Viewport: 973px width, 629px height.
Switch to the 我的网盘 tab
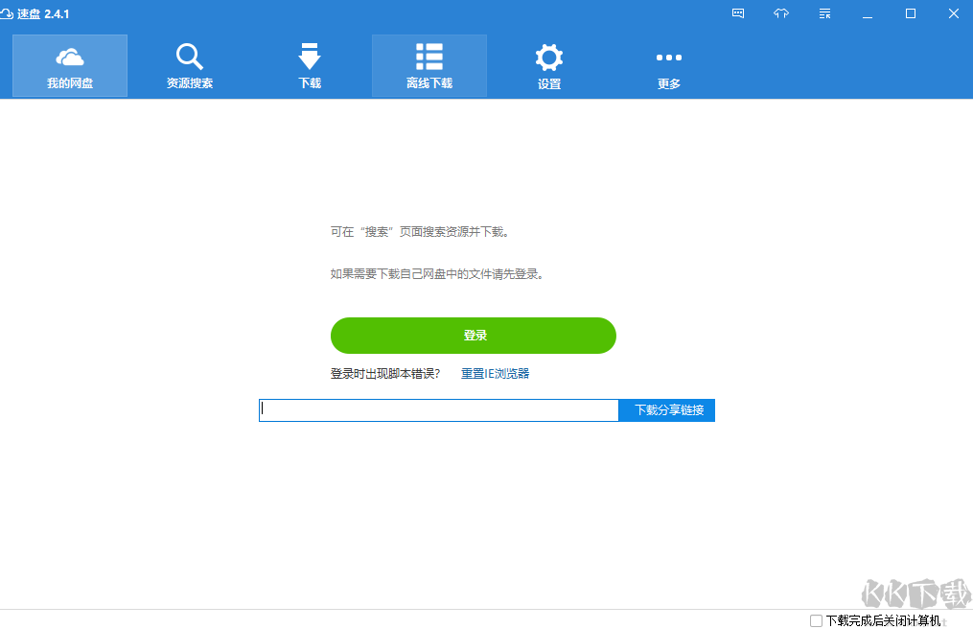coord(69,65)
